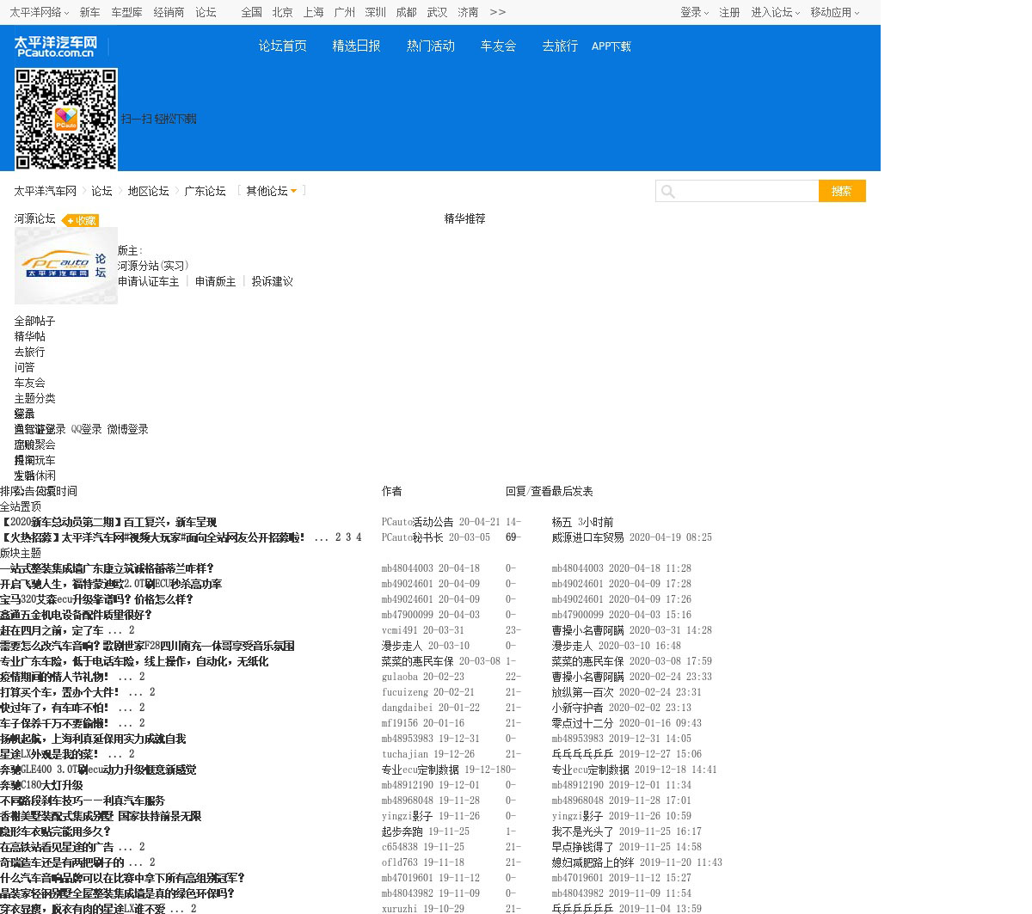Select 北京 city link
The image size is (1032, 914).
point(282,12)
